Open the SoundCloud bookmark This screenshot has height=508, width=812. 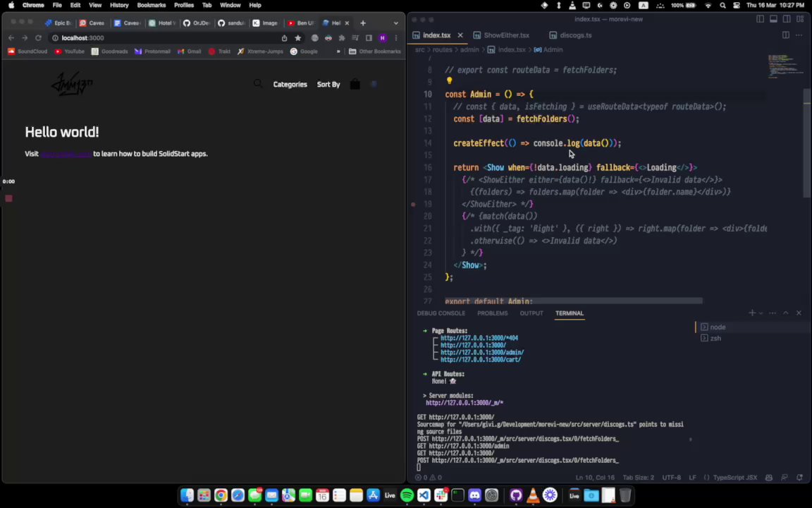[x=27, y=52]
